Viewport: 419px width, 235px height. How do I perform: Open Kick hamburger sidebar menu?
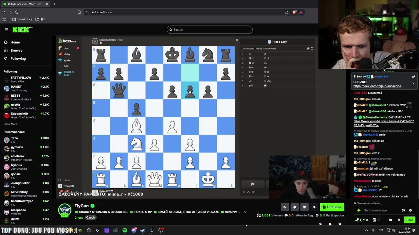(x=6, y=30)
